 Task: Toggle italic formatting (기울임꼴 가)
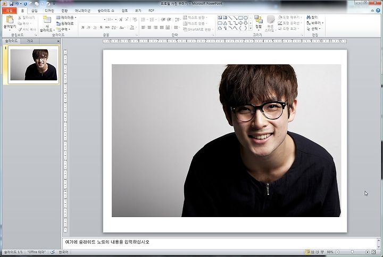pos(89,28)
